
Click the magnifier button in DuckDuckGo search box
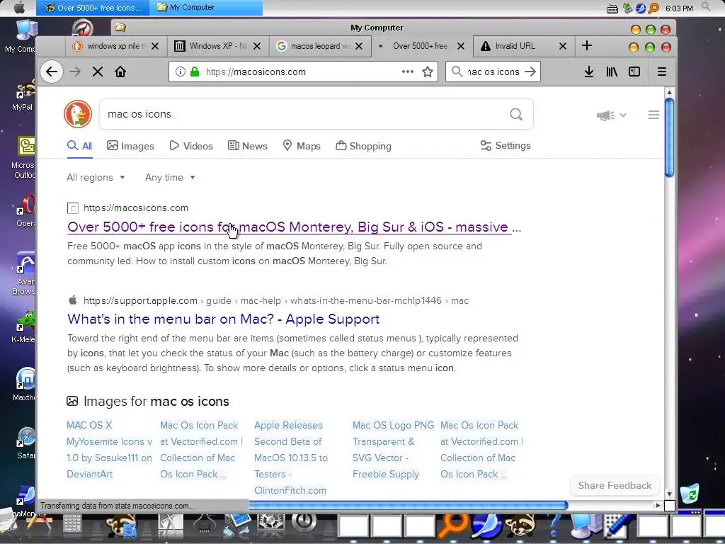pos(516,114)
